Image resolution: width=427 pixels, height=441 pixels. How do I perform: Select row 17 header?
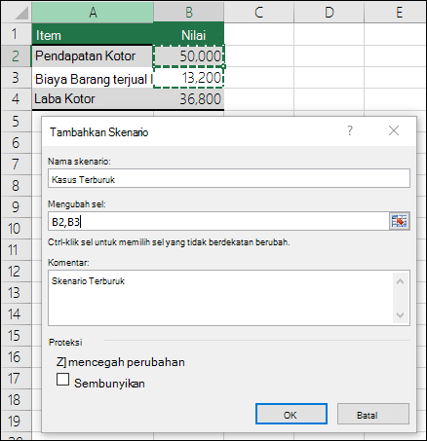(x=17, y=379)
